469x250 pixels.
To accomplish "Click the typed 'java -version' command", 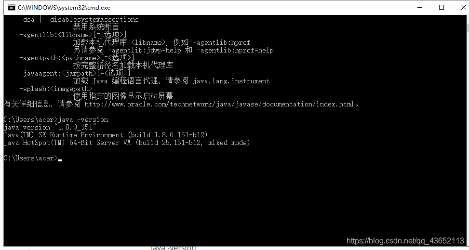I will click(x=83, y=119).
